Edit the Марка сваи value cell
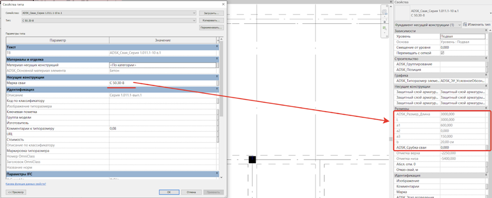Image resolution: width=492 pixels, height=198 pixels. coord(163,83)
